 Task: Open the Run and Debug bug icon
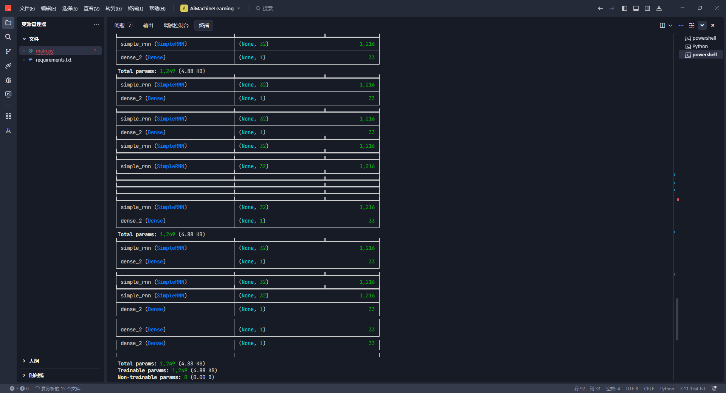[8, 80]
